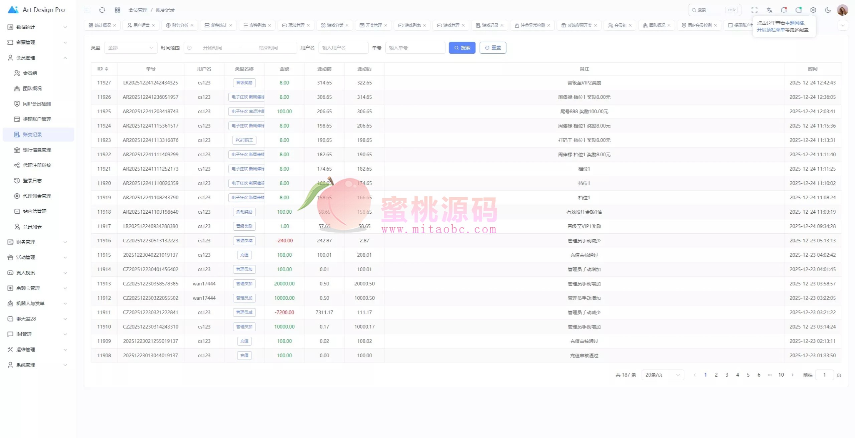The height and width of the screenshot is (438, 855).
Task: Toggle ID column sort order
Action: pyautogui.click(x=106, y=69)
